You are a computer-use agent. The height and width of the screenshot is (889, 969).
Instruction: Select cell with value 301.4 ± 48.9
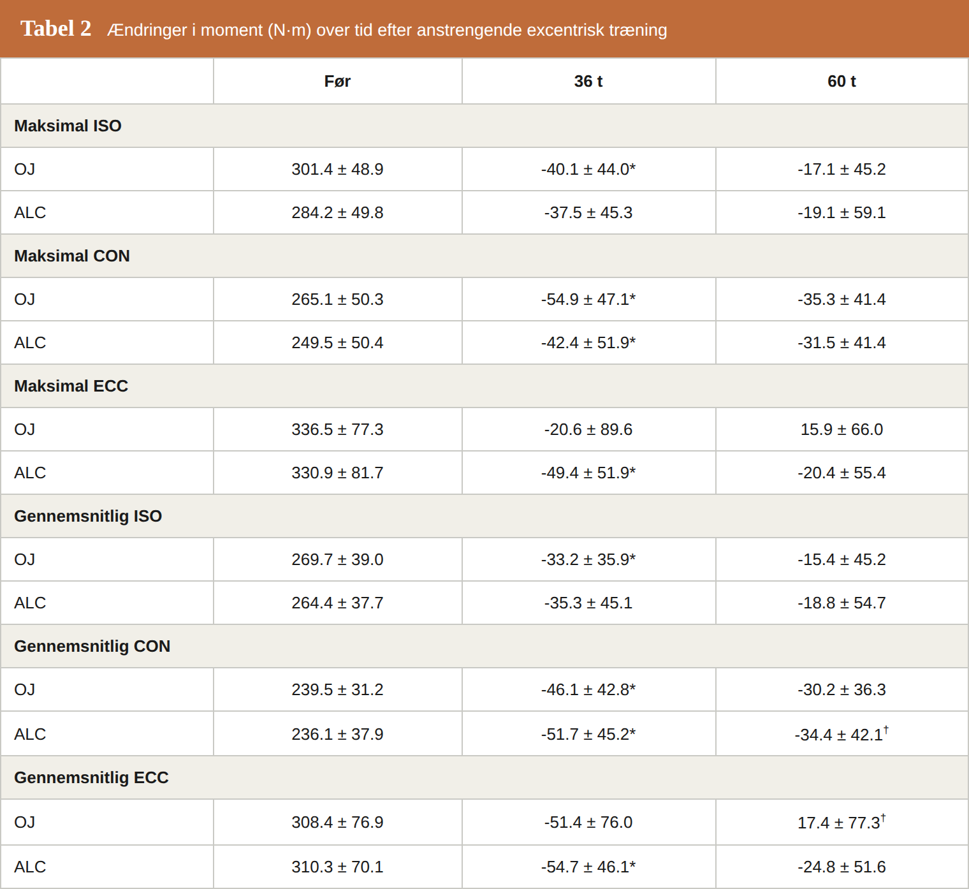pos(337,169)
